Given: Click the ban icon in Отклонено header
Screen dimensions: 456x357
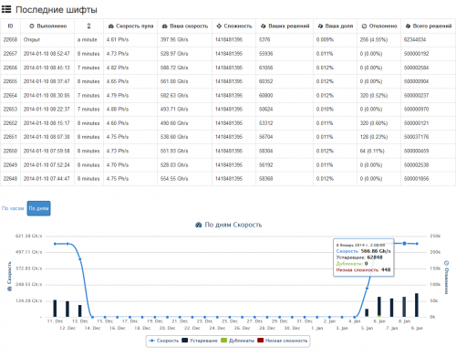Looking at the screenshot, I should click(364, 26).
